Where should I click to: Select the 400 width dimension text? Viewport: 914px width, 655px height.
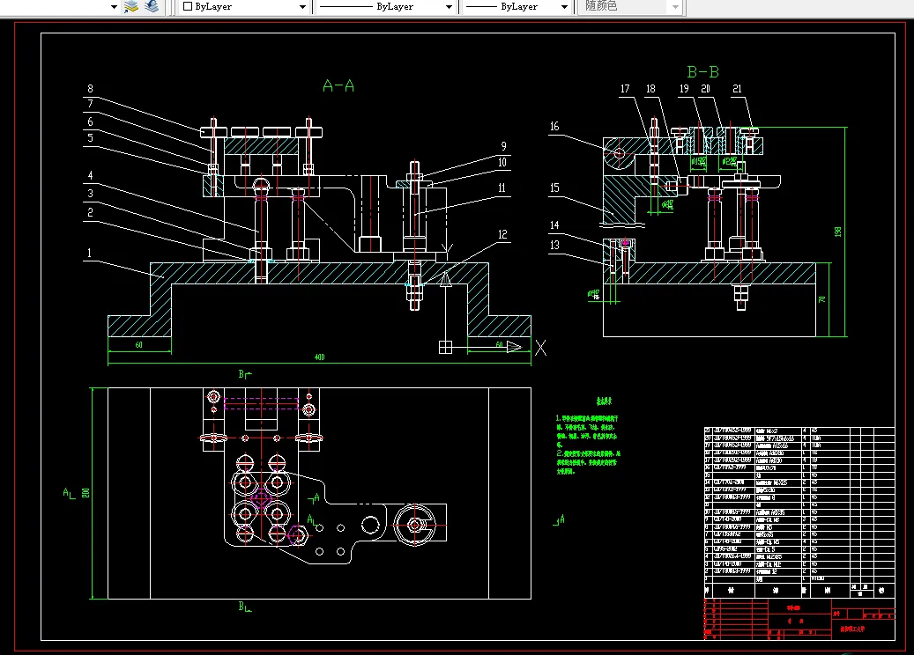[x=319, y=357]
